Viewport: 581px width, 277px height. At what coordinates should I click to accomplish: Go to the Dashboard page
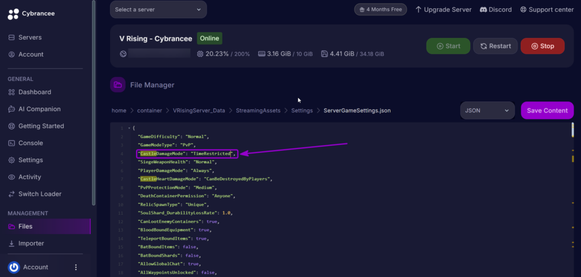click(35, 92)
